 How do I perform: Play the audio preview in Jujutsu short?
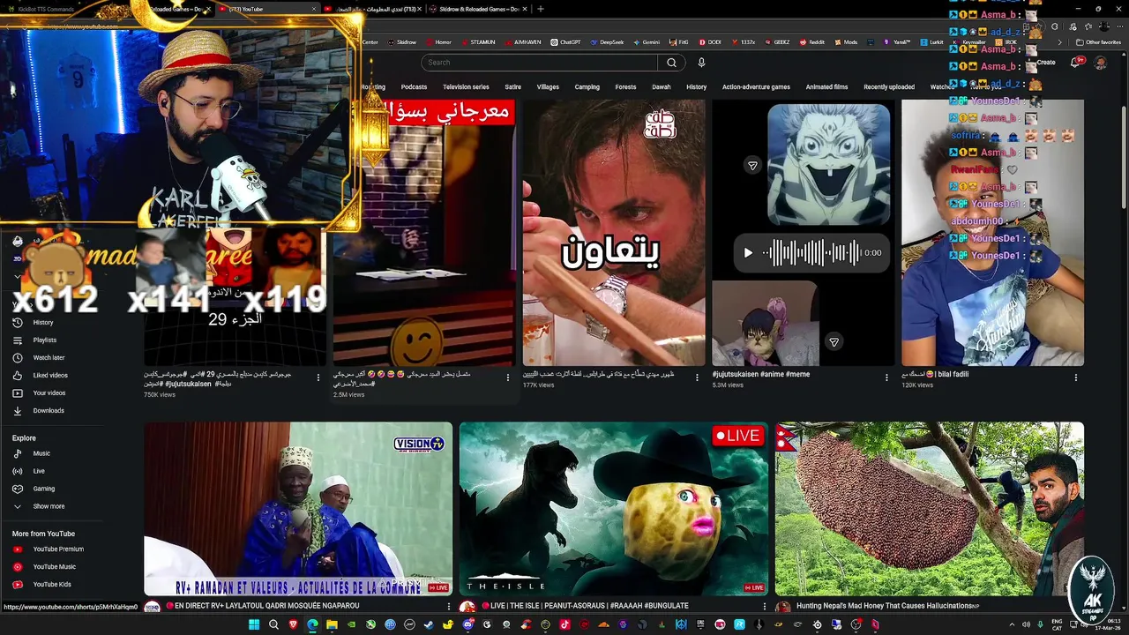pos(748,253)
